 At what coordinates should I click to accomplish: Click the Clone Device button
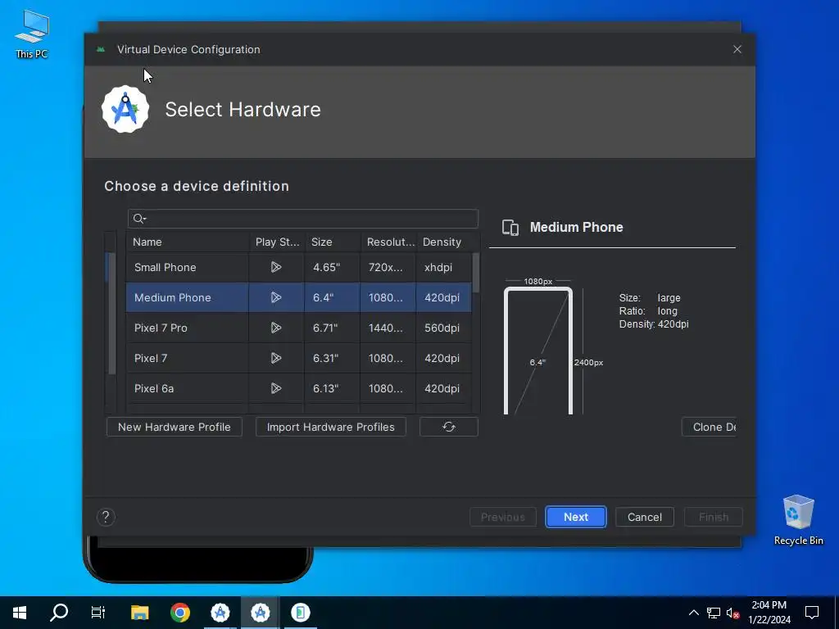point(709,427)
